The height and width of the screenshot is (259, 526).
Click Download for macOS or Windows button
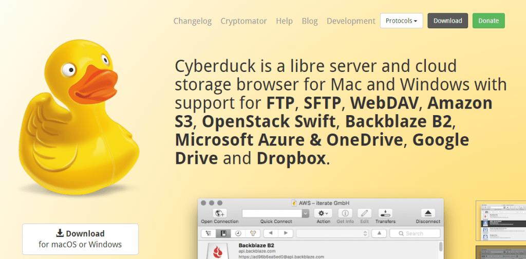[80, 239]
